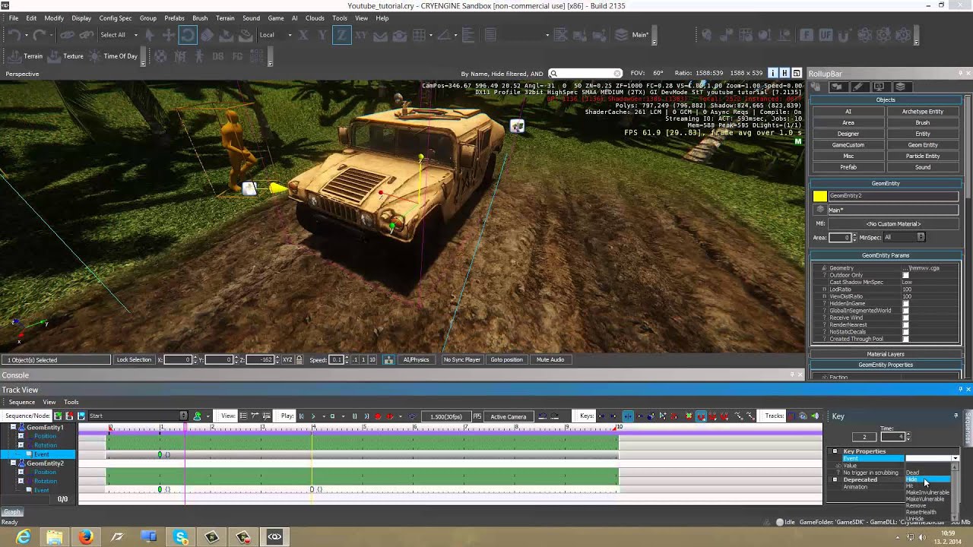The width and height of the screenshot is (973, 547).
Task: Click the Designer object button
Action: (848, 134)
